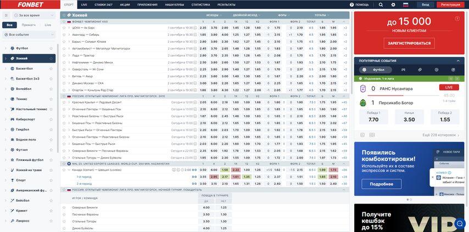
Task: Click the Футбол ball icon in sidebar
Action: coord(12,48)
